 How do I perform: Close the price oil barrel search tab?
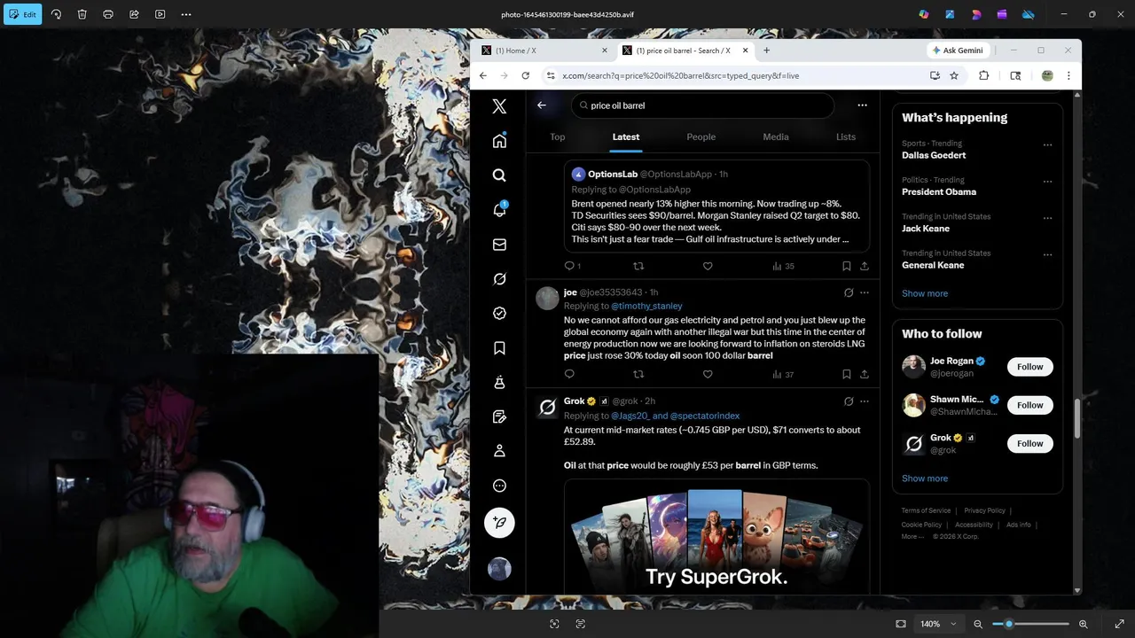[745, 51]
